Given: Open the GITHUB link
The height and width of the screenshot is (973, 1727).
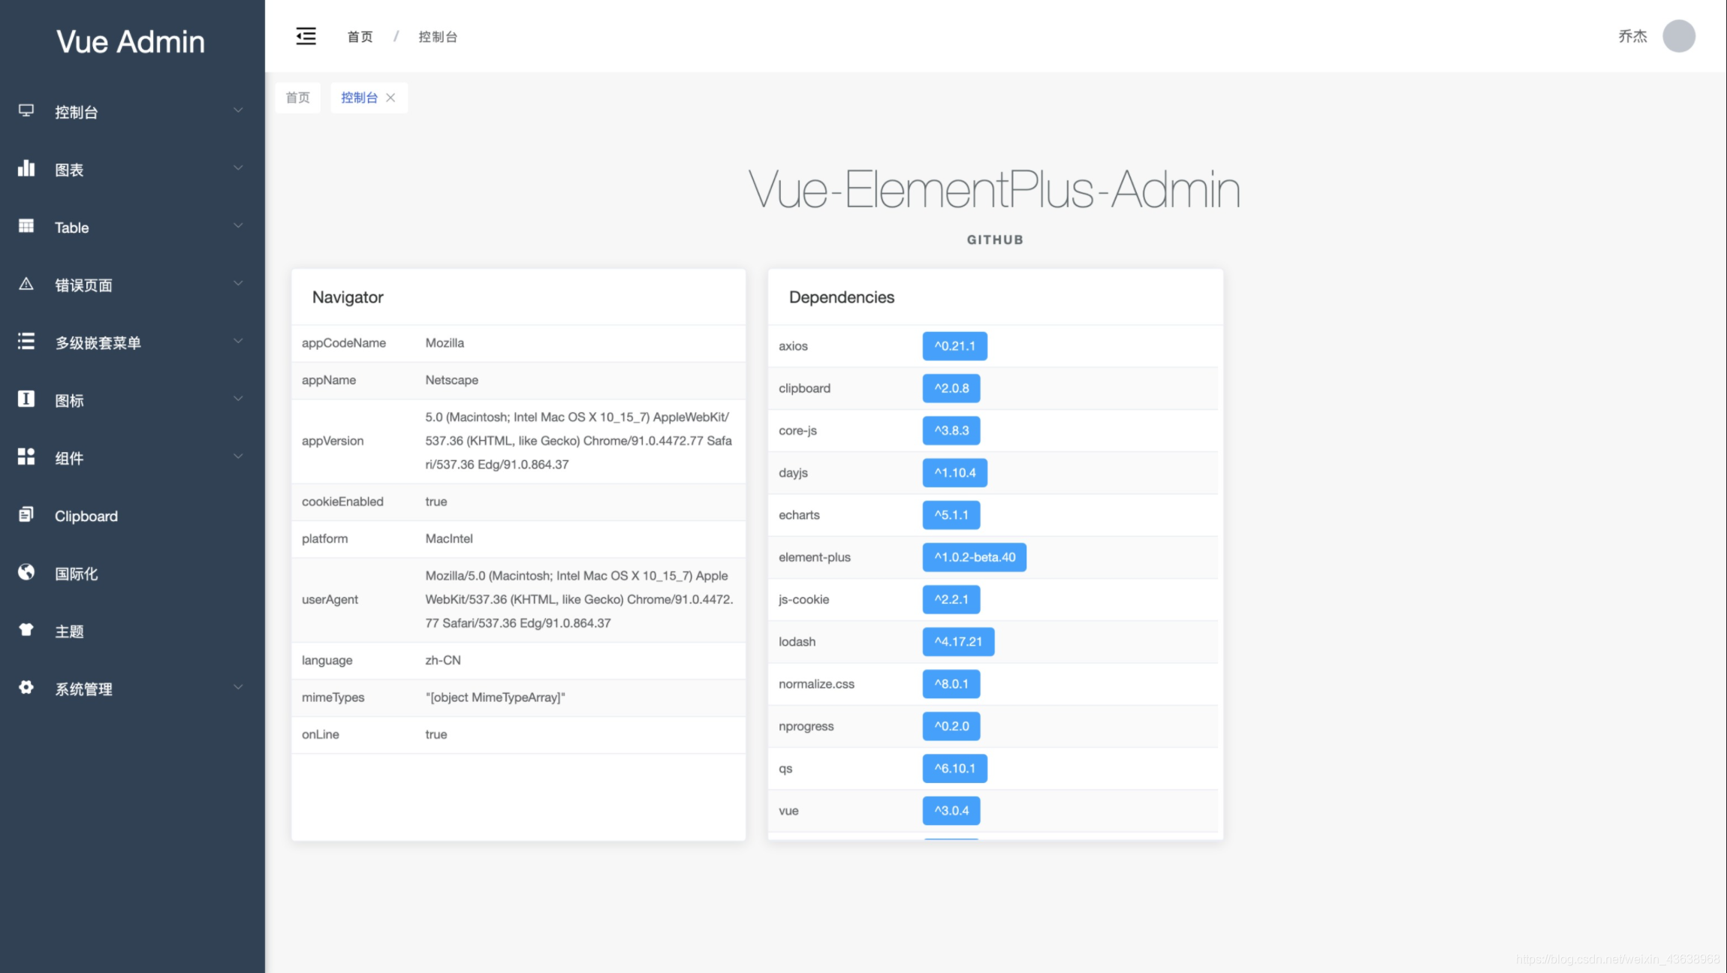Looking at the screenshot, I should pyautogui.click(x=995, y=239).
